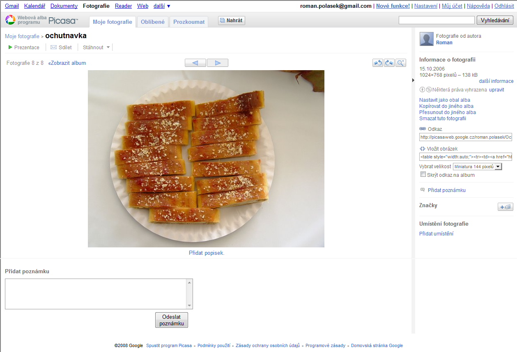517x352 pixels.
Task: Click Přesunout do jiného alba
Action: point(448,112)
